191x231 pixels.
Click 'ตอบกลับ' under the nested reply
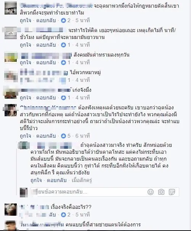tap(57, 180)
